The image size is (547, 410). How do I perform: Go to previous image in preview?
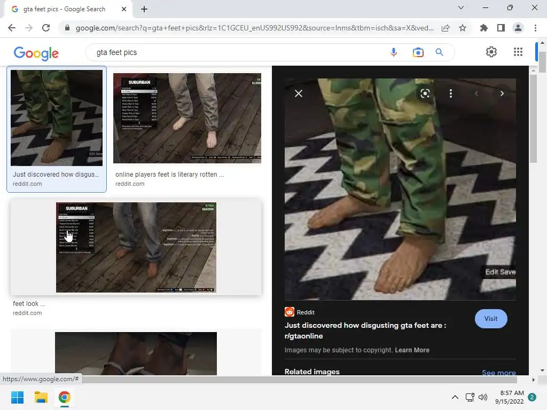click(476, 93)
